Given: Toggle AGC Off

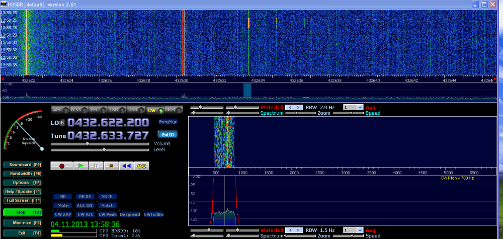Looking at the screenshot, I should (x=85, y=205).
